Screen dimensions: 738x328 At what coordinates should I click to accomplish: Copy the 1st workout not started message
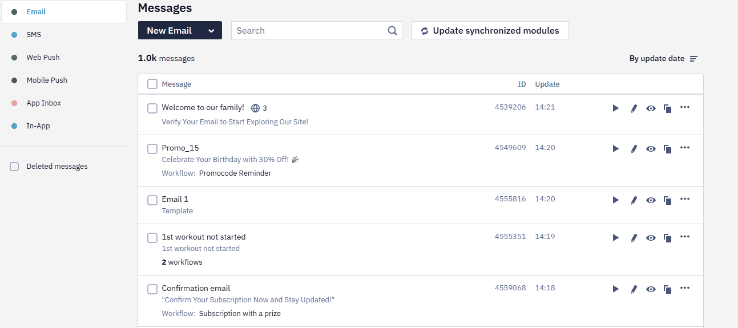pos(667,238)
